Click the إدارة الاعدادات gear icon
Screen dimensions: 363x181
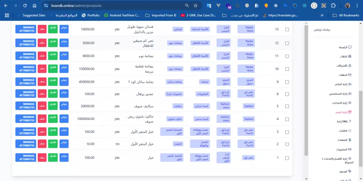(x=350, y=103)
